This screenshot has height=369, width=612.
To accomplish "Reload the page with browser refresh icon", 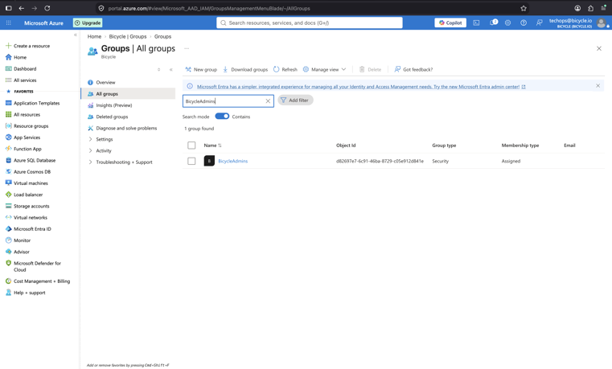I will pyautogui.click(x=47, y=8).
